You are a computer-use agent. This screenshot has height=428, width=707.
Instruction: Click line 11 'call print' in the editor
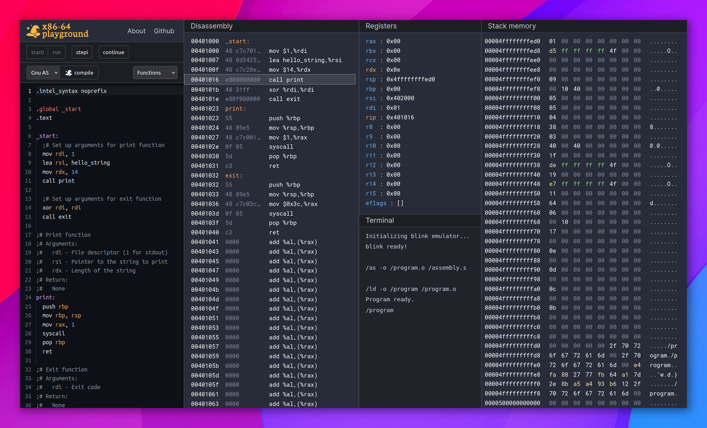(58, 181)
